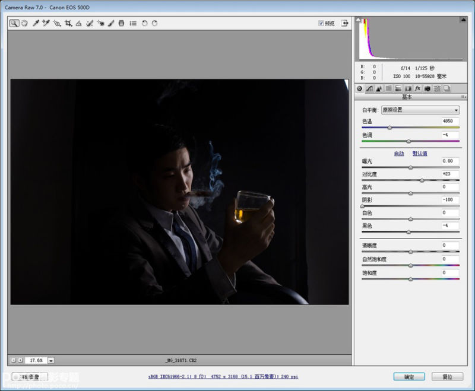475x391 pixels.
Task: Select the Crop tool
Action: tap(68, 23)
